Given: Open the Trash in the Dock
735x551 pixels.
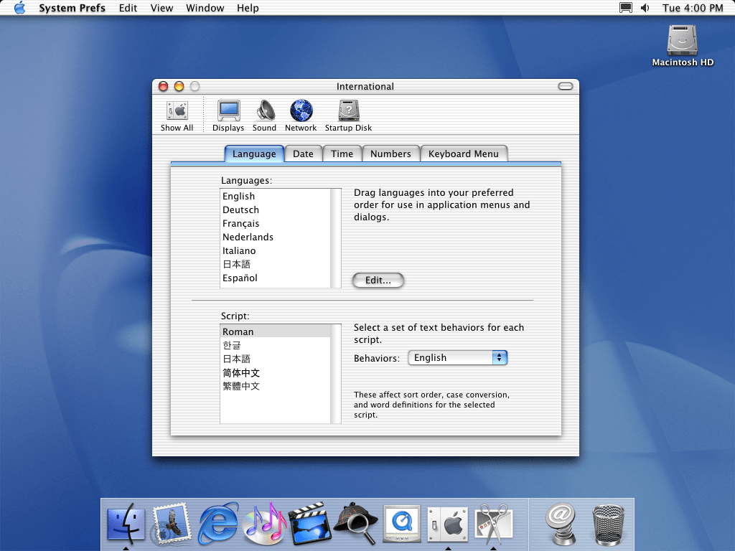Looking at the screenshot, I should point(608,522).
